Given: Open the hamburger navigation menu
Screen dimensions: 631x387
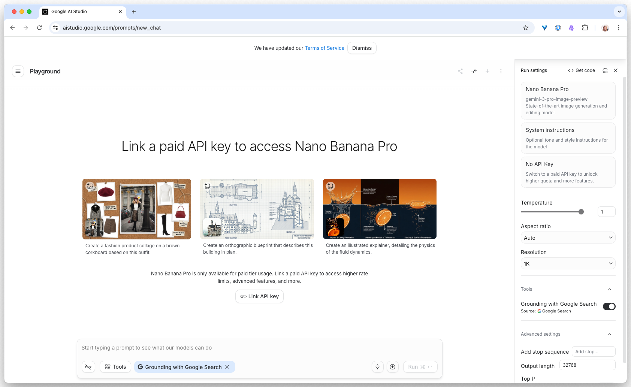Looking at the screenshot, I should 18,71.
